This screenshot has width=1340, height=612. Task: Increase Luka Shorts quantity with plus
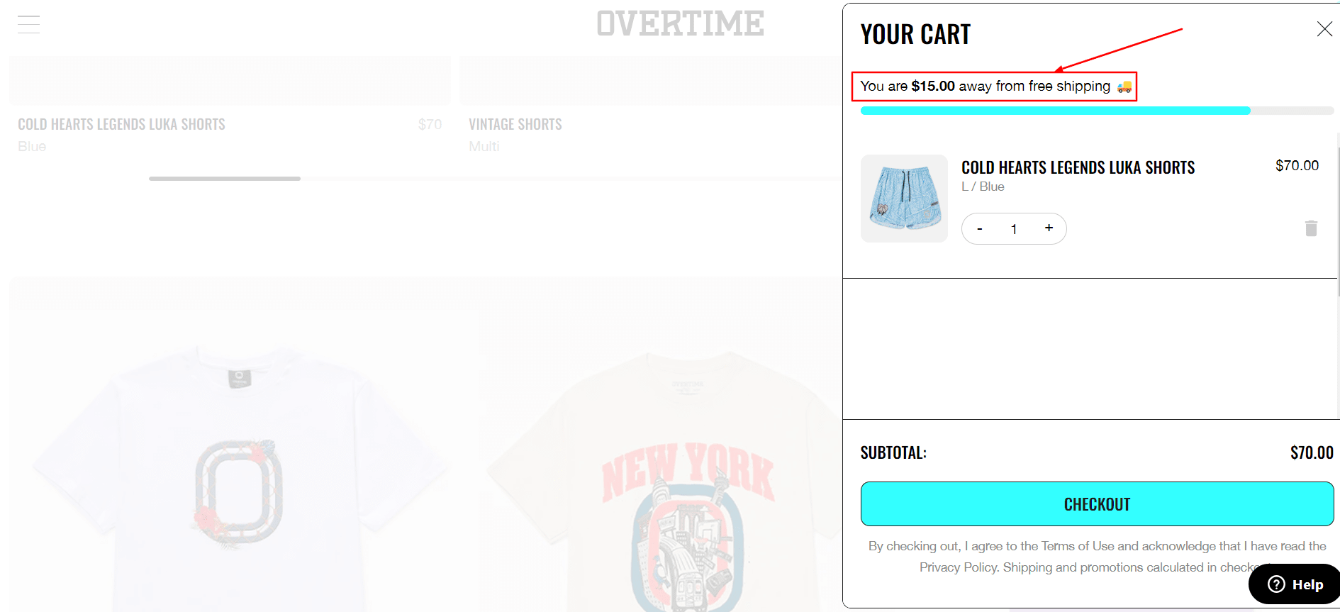(1049, 228)
